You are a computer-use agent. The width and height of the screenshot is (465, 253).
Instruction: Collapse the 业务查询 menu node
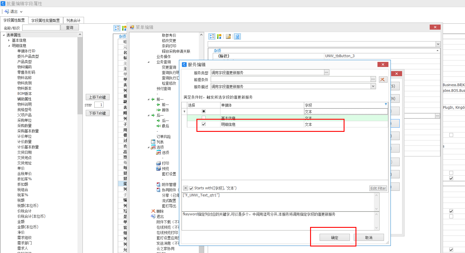coord(149,62)
